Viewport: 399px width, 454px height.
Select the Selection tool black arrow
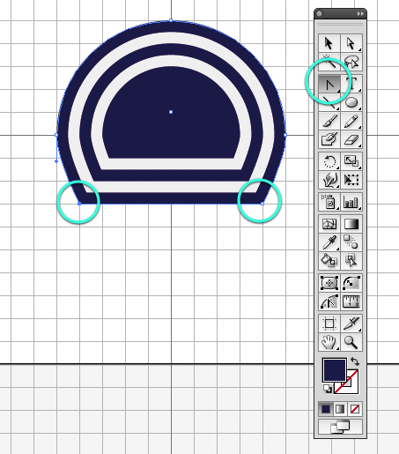point(329,43)
